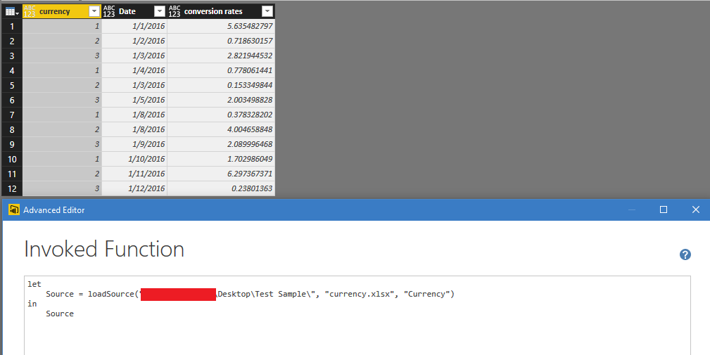Select row number 6

point(12,100)
